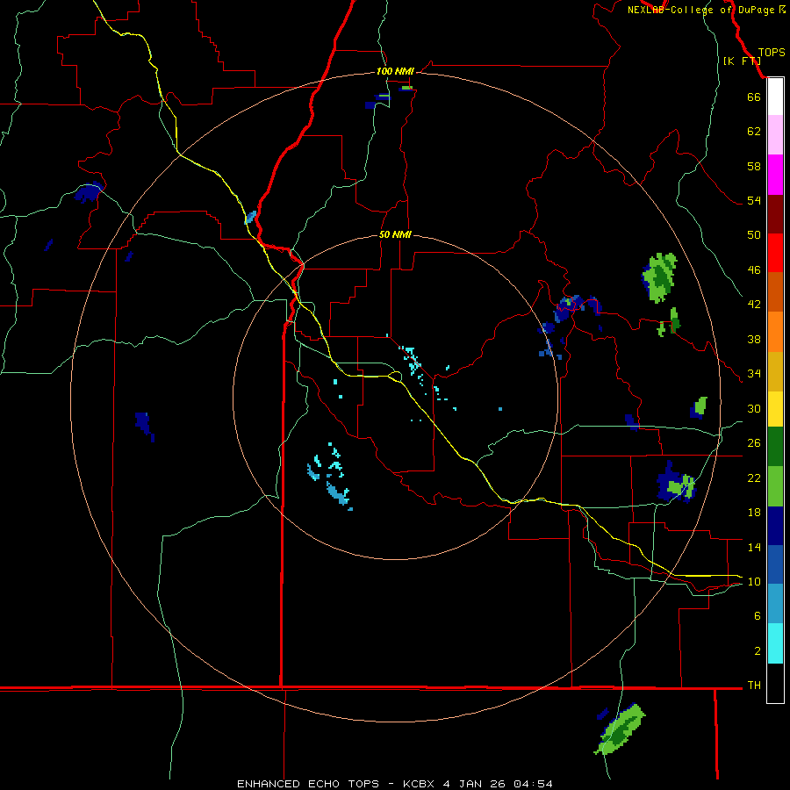Click the "[K FT]" units label
This screenshot has height=790, width=790.
click(742, 61)
